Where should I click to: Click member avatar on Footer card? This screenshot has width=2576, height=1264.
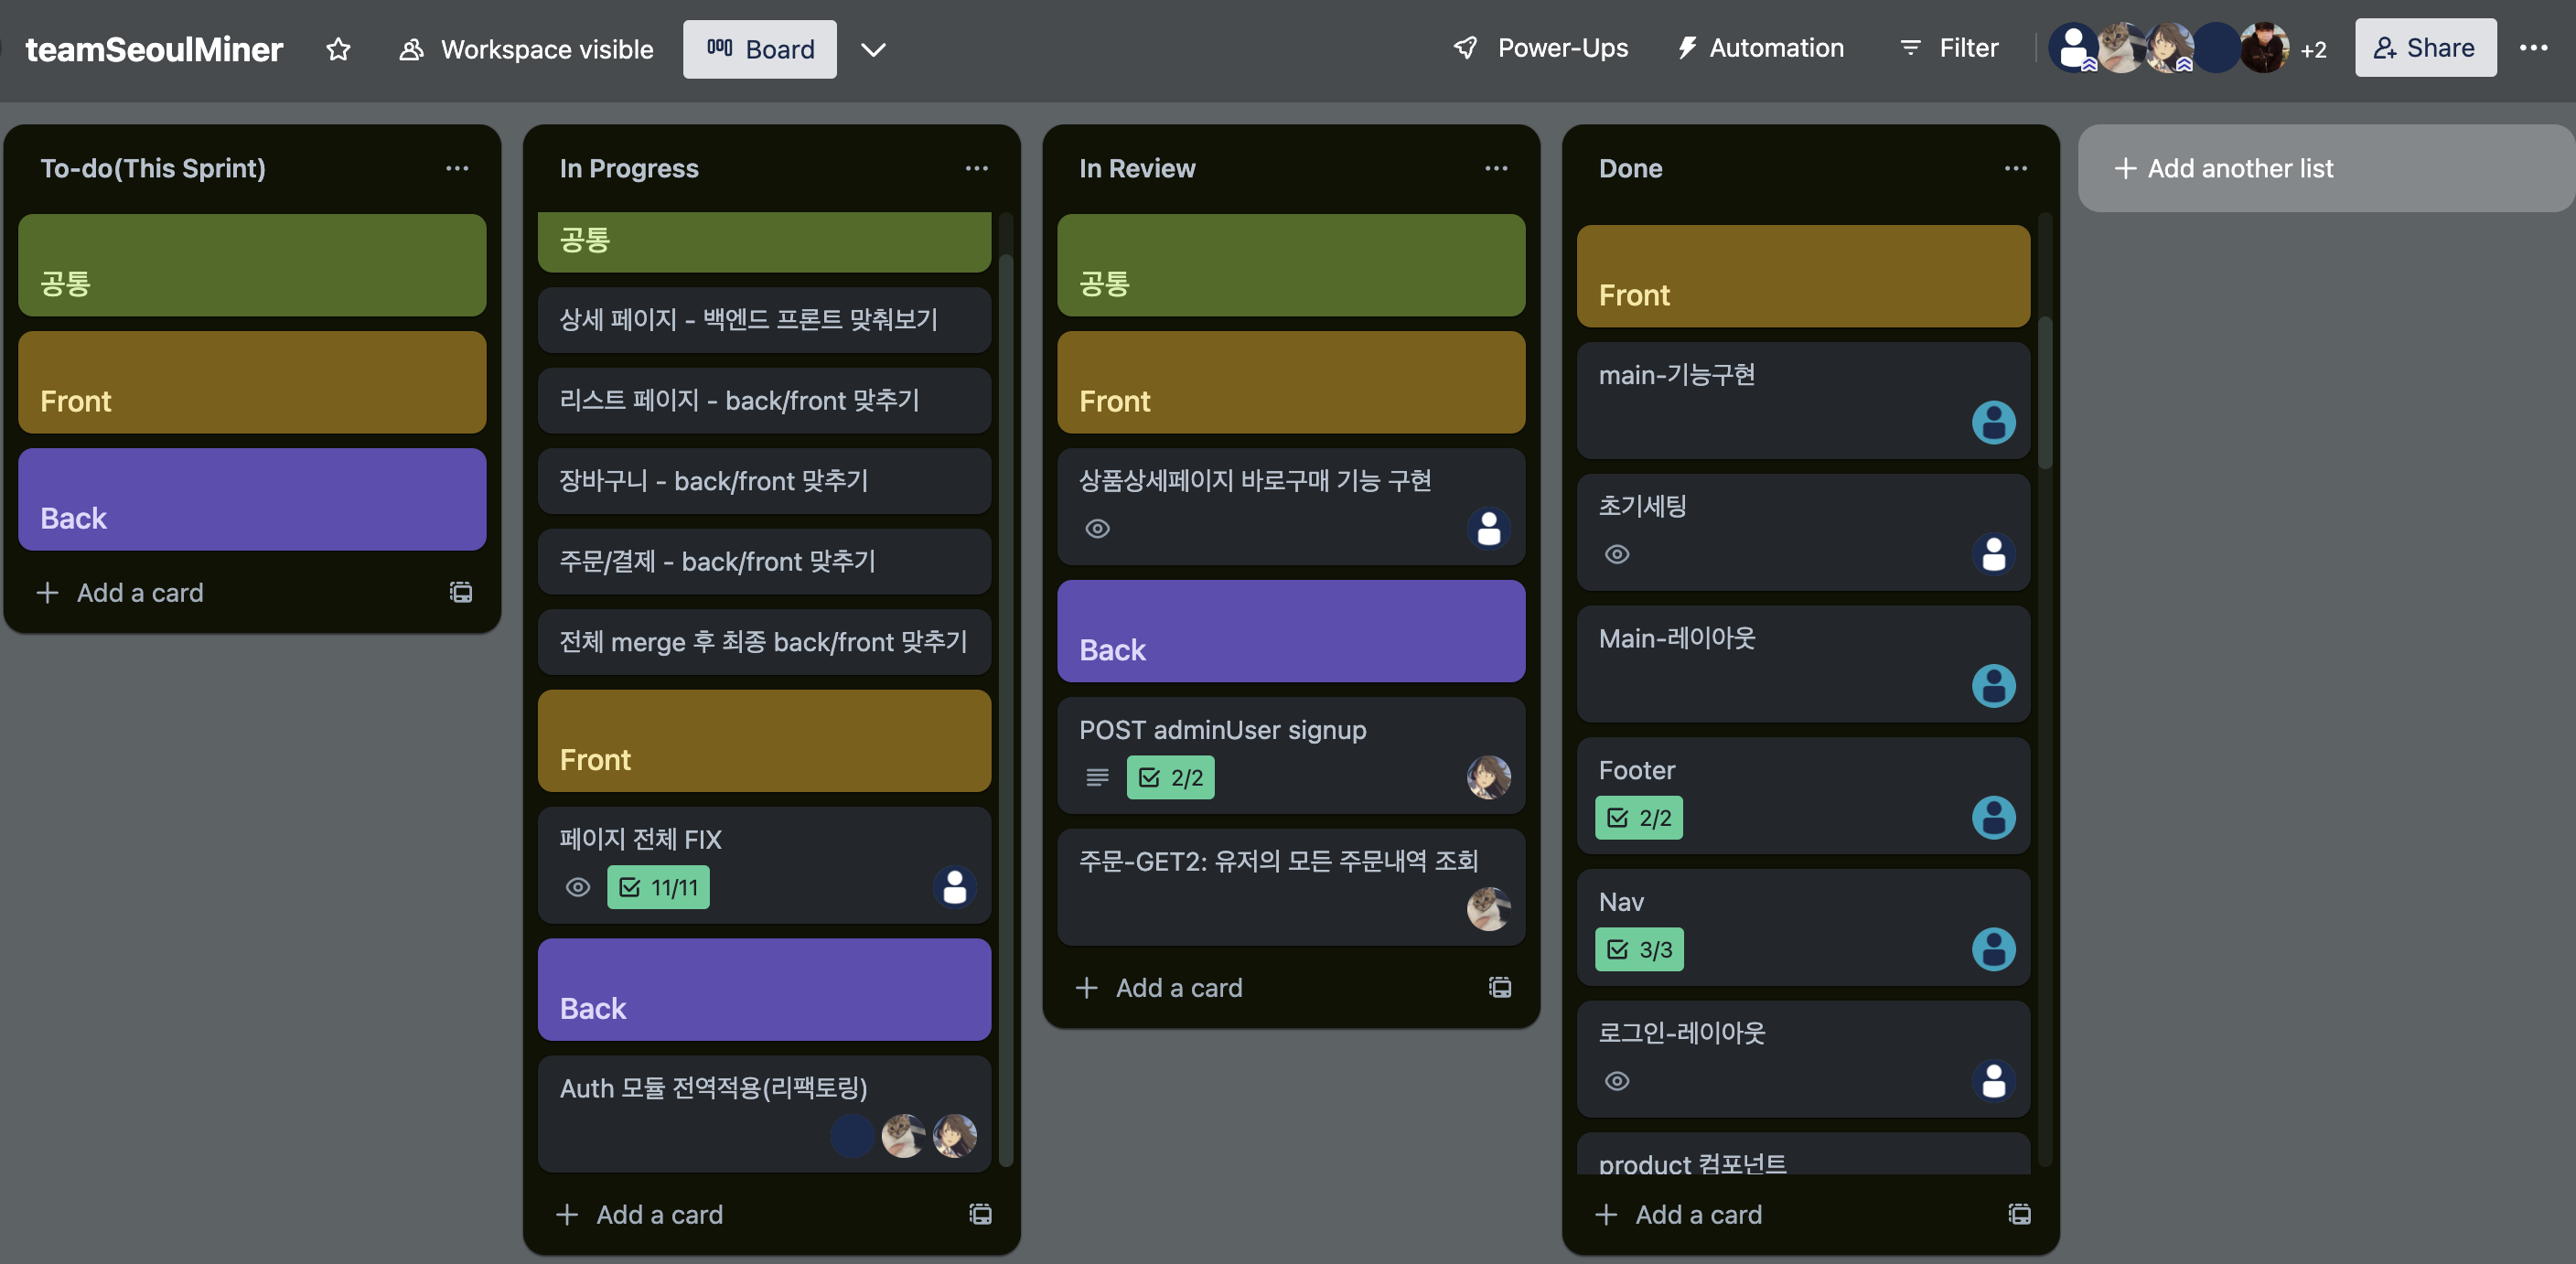click(x=1993, y=817)
